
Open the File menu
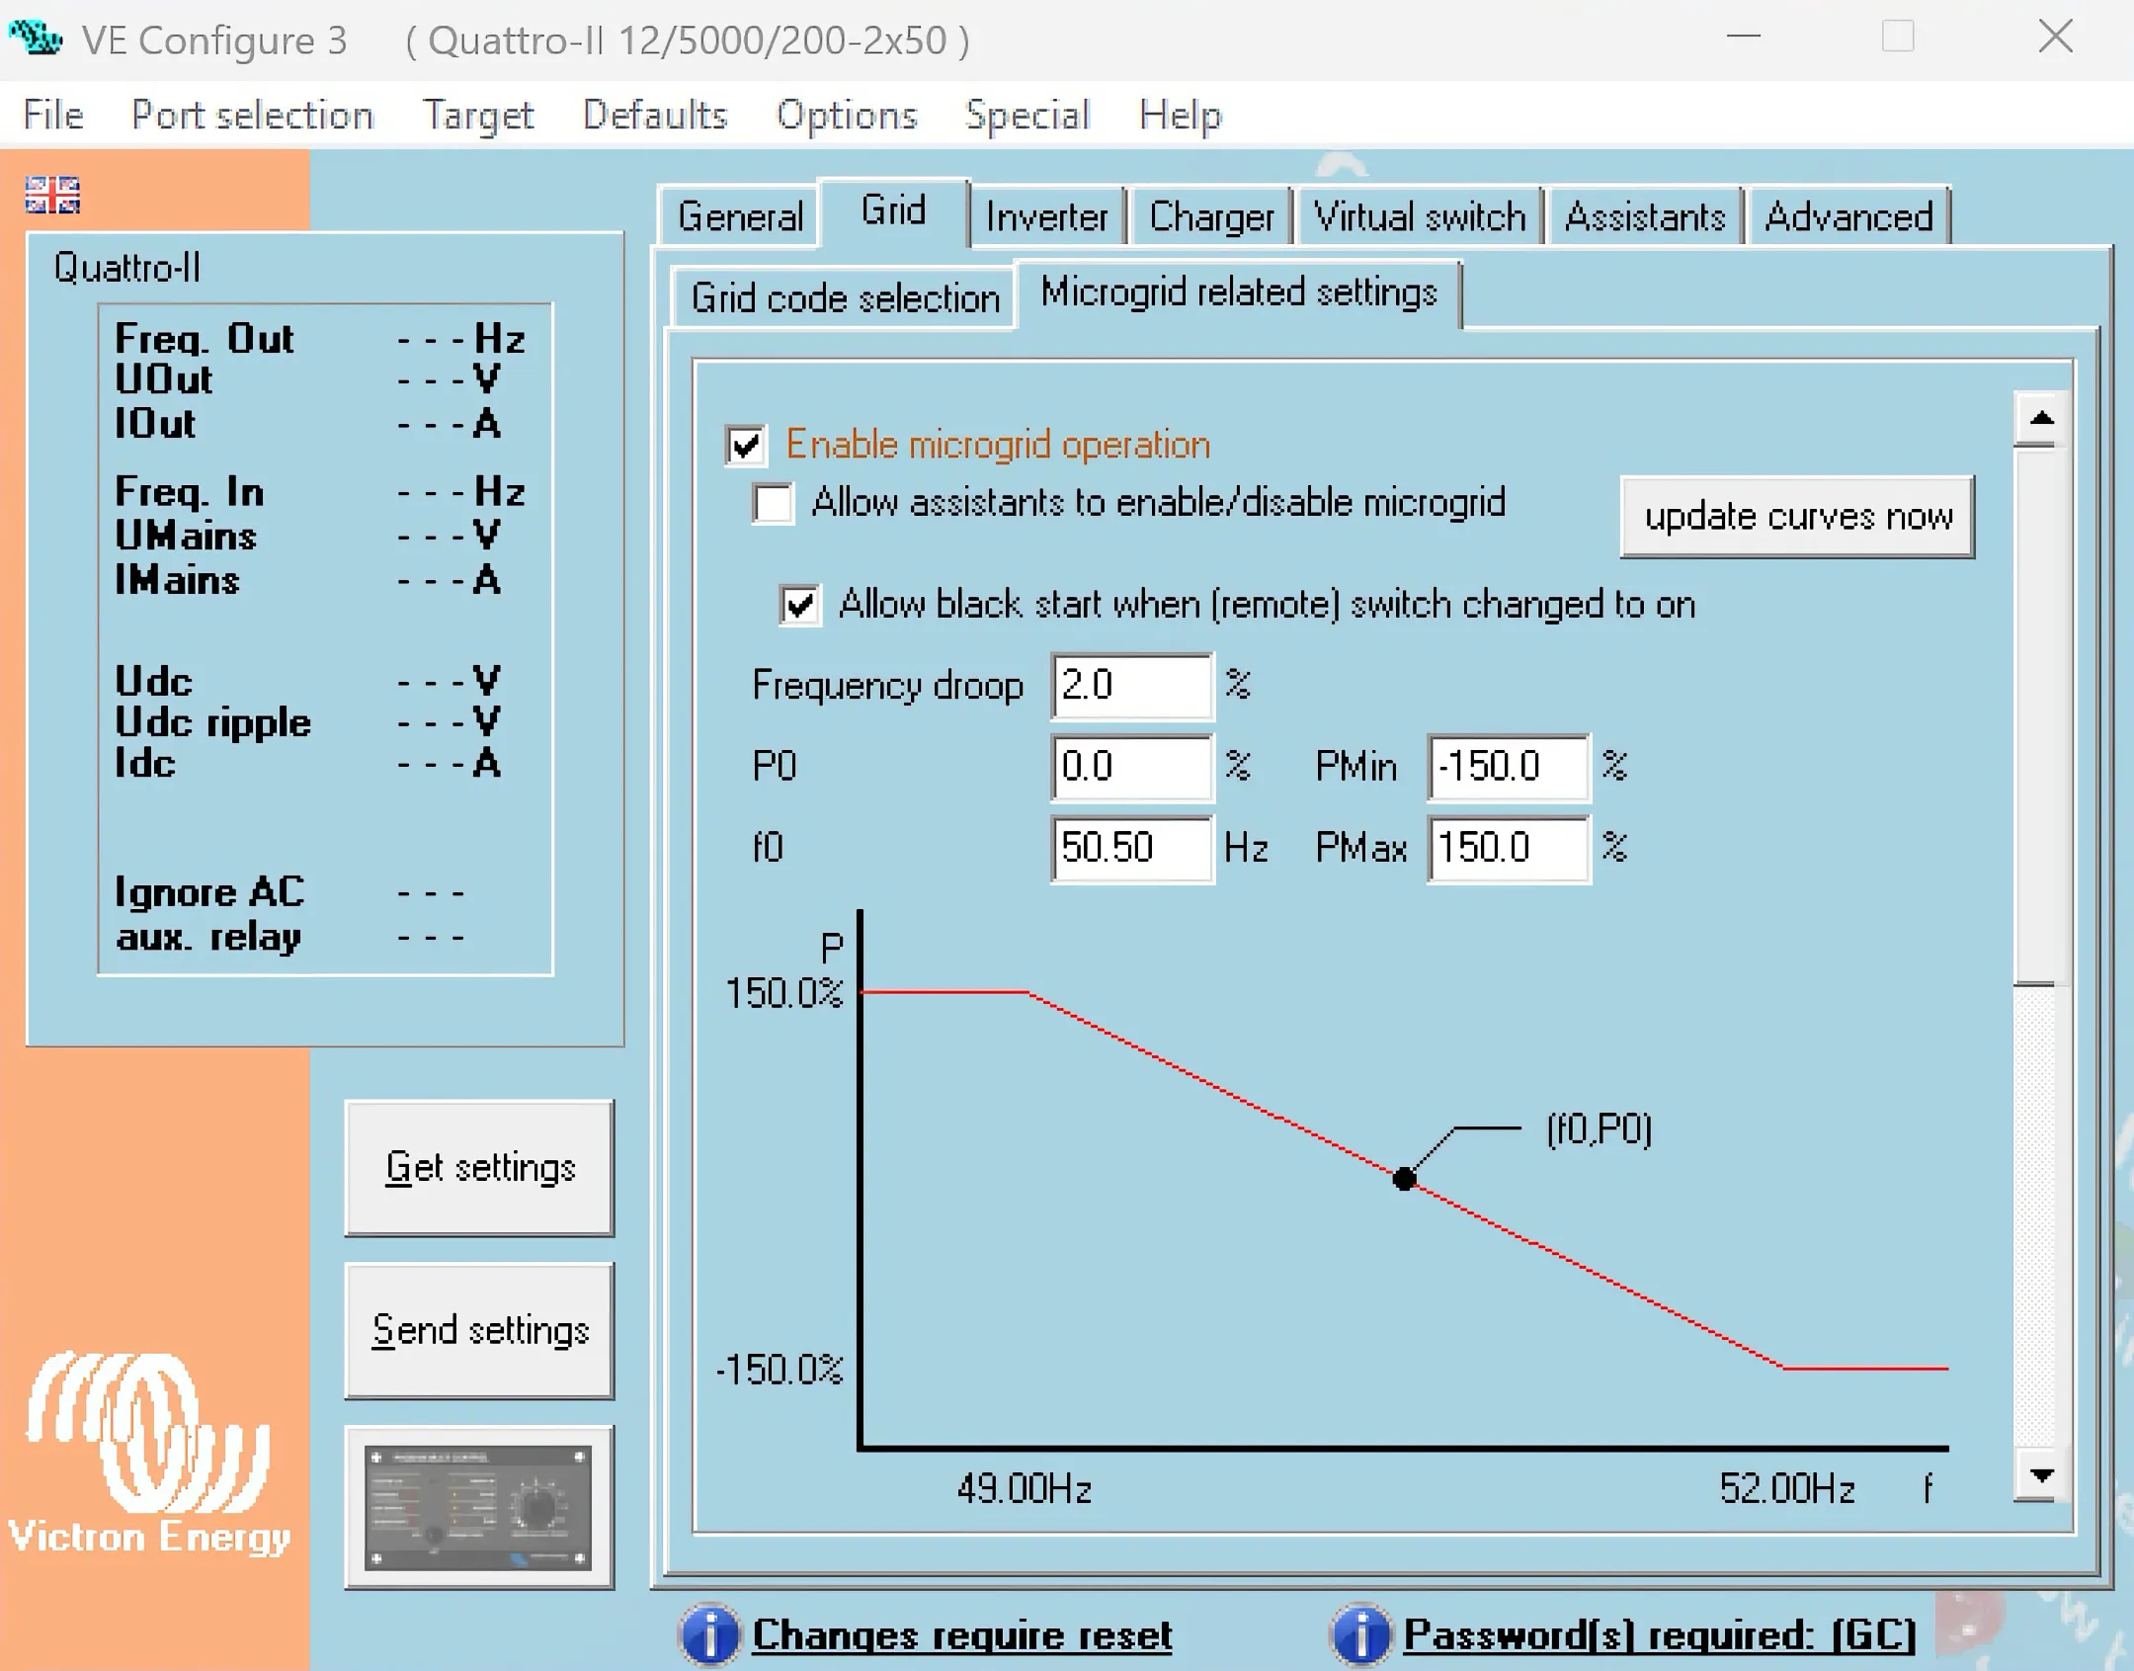pos(53,115)
